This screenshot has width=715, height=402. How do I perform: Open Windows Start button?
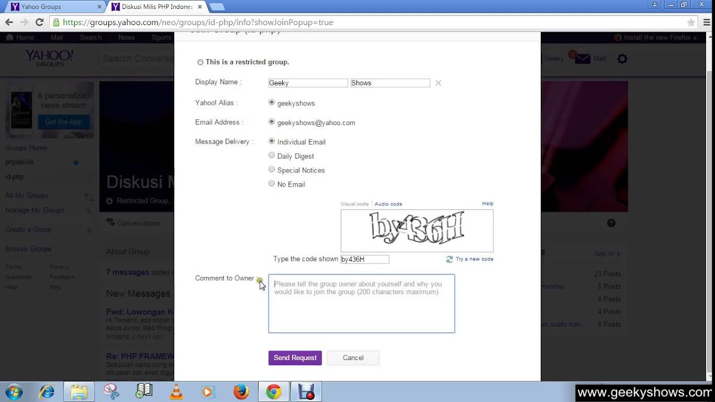point(14,391)
